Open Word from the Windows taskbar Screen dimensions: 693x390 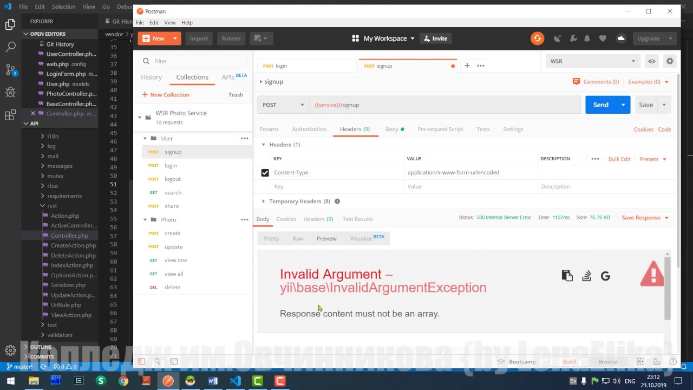point(213,381)
